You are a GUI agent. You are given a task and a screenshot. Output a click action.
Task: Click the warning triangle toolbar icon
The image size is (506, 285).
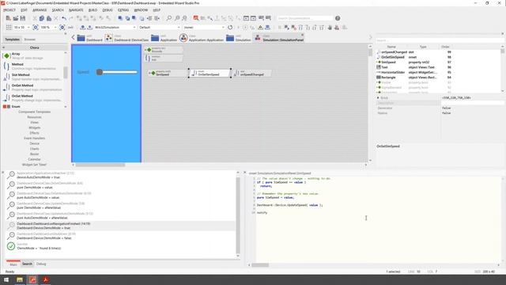tap(260, 28)
